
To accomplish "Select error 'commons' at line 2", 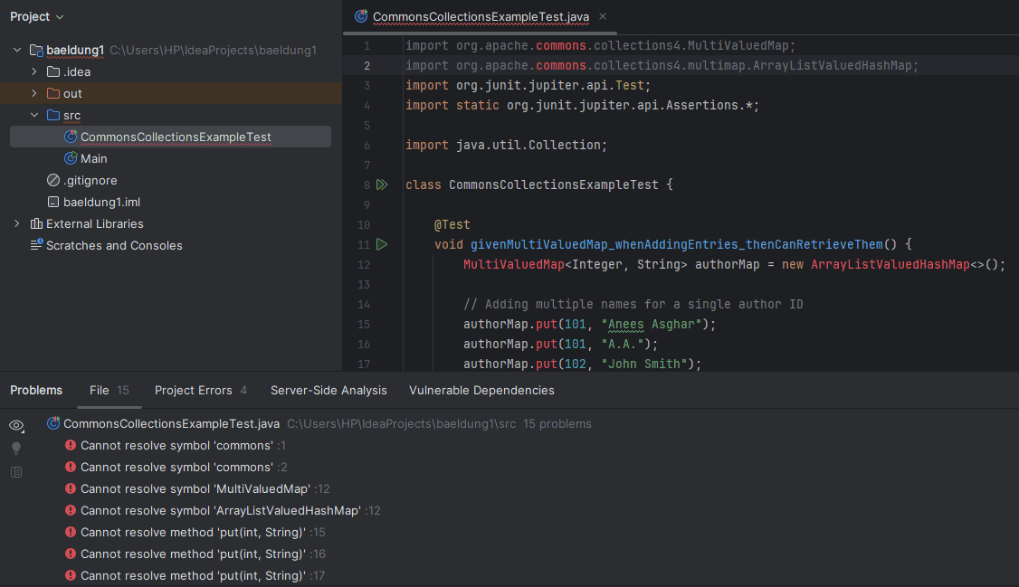I will pyautogui.click(x=176, y=467).
